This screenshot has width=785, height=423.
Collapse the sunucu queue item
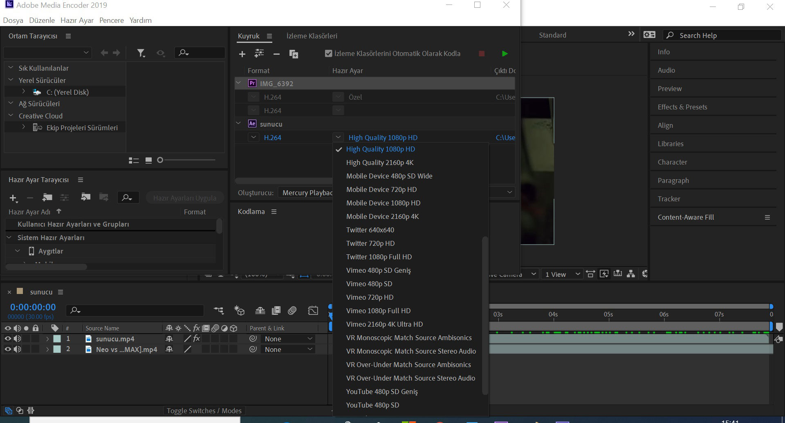click(x=238, y=123)
